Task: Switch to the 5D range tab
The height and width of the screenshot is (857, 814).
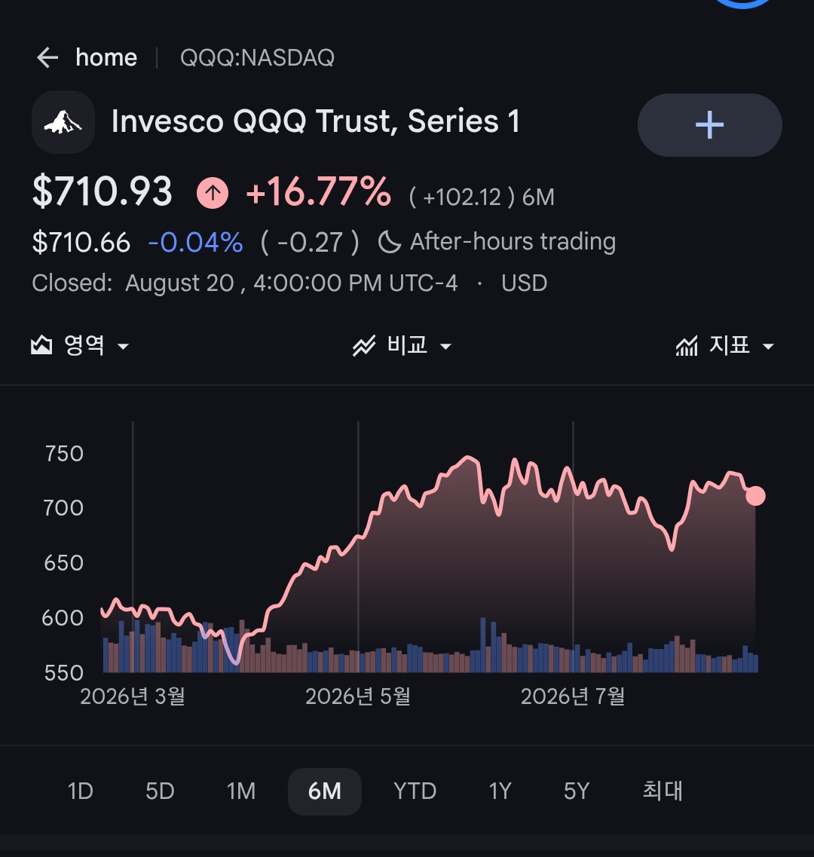Action: tap(160, 791)
